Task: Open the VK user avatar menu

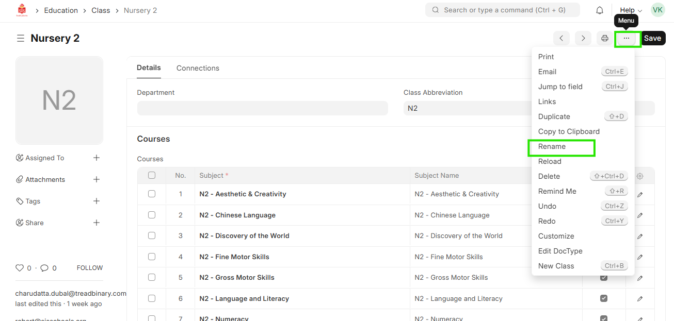Action: tap(657, 10)
